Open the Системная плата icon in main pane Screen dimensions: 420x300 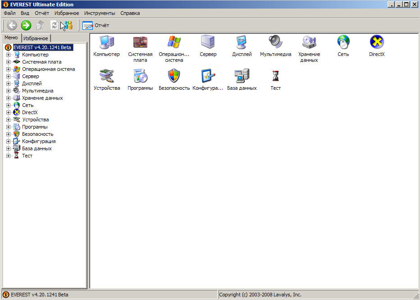(140, 42)
